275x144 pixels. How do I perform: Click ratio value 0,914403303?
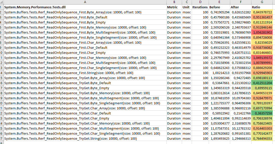(262, 128)
